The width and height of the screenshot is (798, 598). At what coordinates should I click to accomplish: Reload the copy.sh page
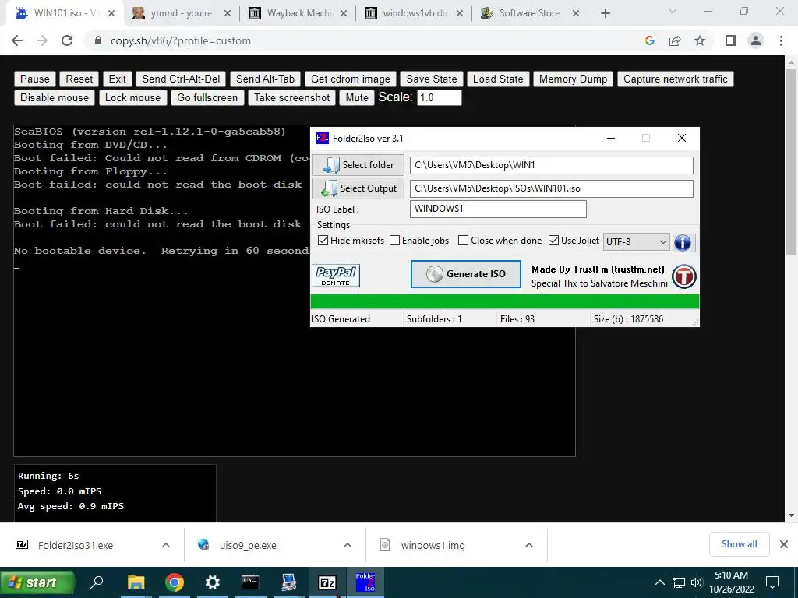click(67, 40)
